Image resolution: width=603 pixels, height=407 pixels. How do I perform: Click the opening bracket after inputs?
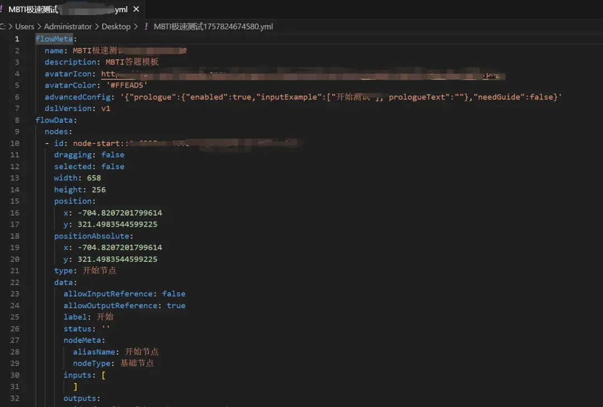tap(103, 375)
